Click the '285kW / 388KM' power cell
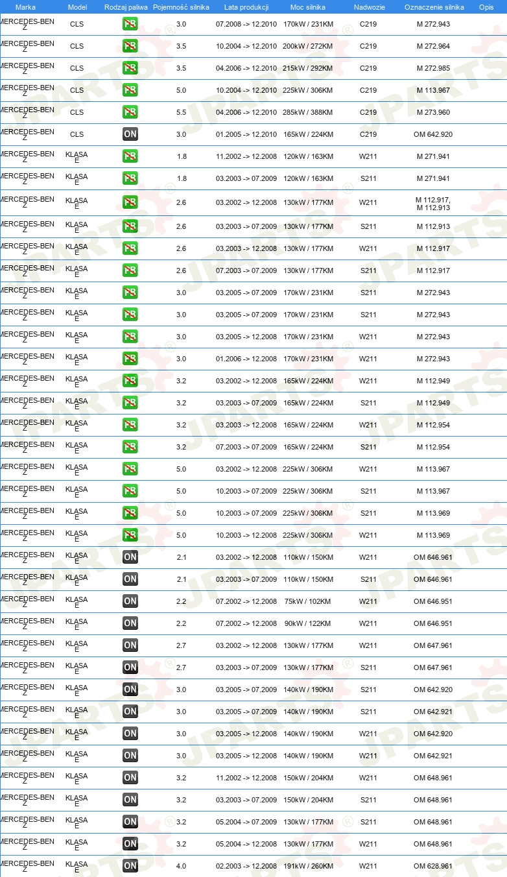The width and height of the screenshot is (507, 877). 308,112
